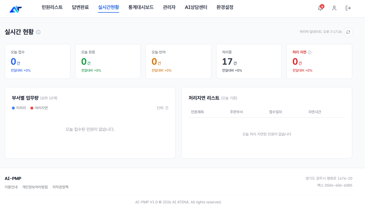Open the 저작권정책 footer link
The height and width of the screenshot is (208, 365).
coord(61,187)
